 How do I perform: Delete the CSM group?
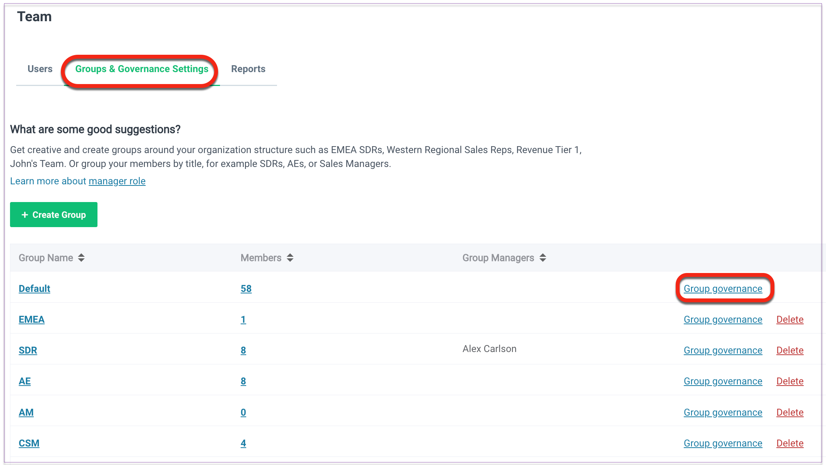[x=789, y=443]
